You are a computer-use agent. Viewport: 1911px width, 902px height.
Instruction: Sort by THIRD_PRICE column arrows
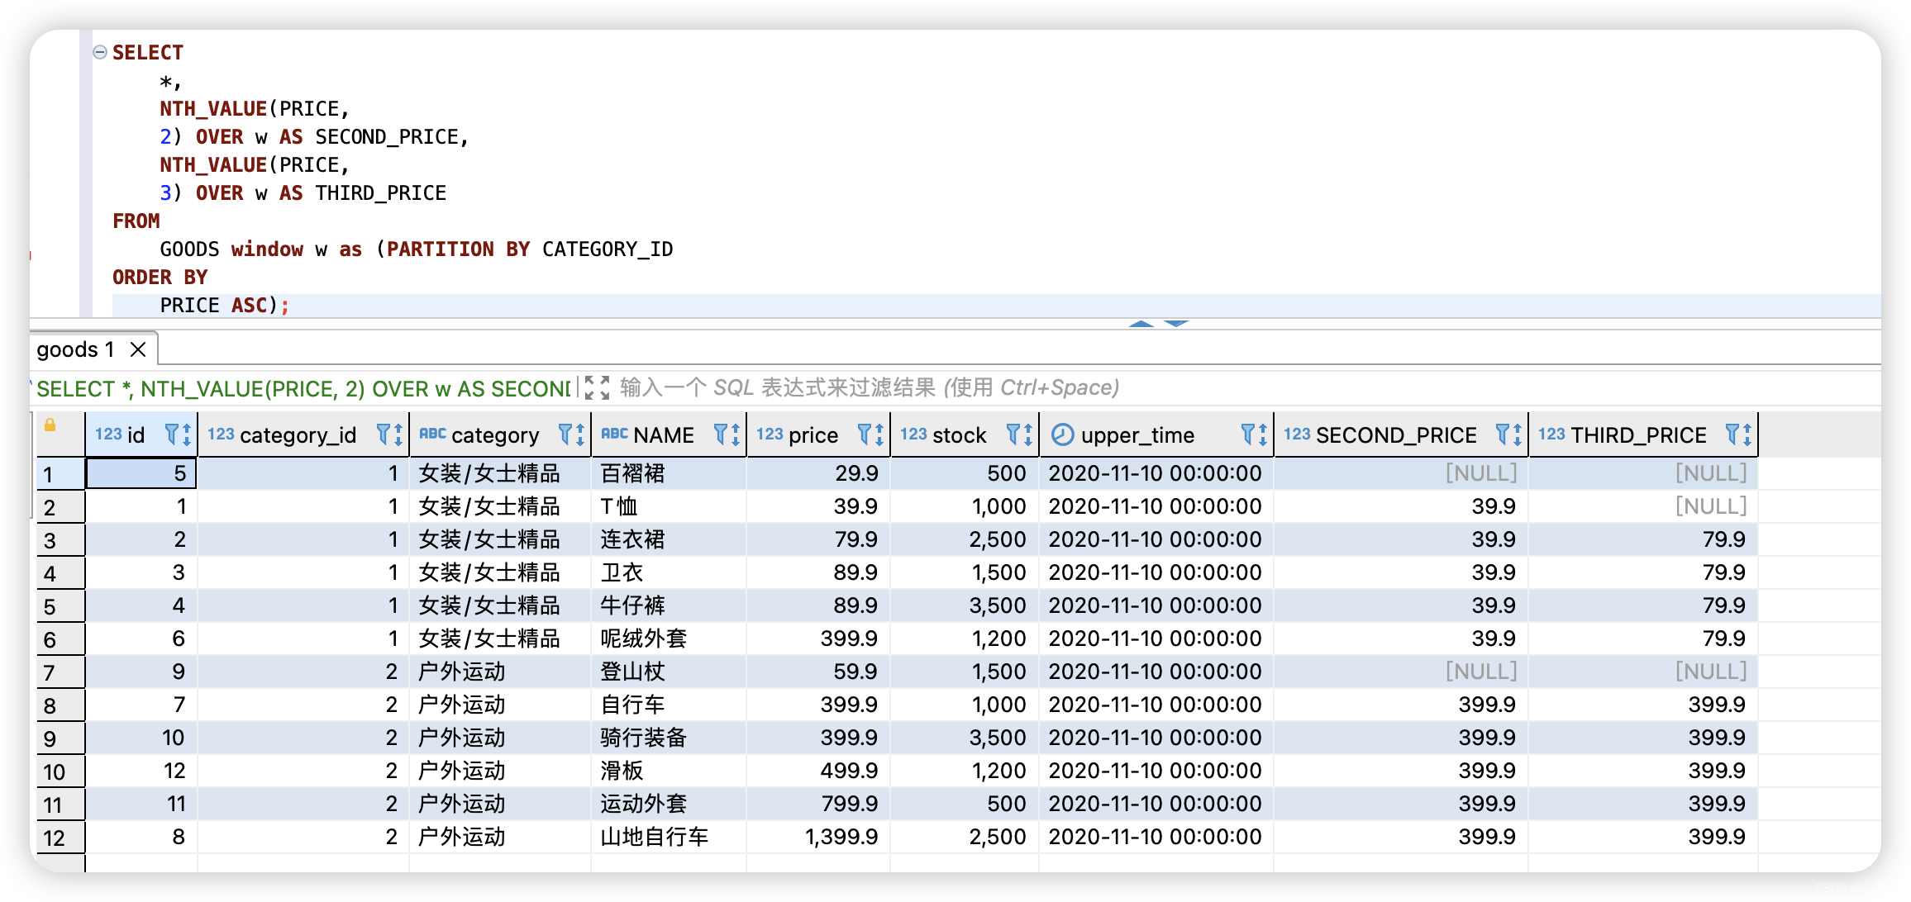[1747, 434]
